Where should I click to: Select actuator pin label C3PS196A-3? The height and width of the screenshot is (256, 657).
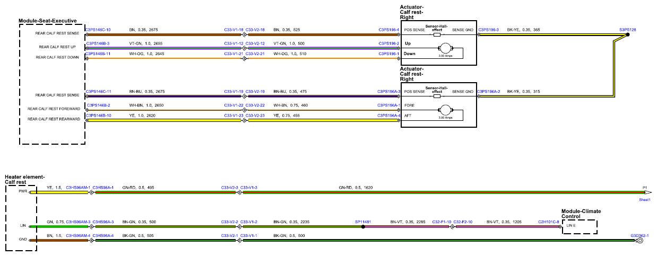coord(388,92)
